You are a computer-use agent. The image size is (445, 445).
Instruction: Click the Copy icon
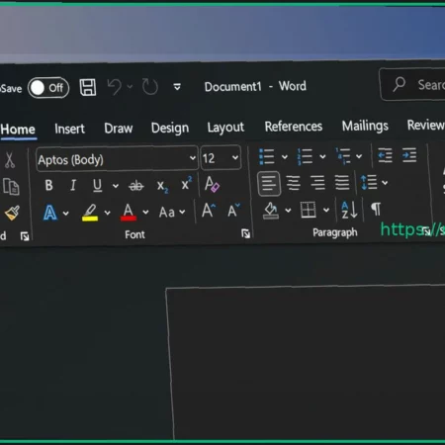[x=11, y=187]
